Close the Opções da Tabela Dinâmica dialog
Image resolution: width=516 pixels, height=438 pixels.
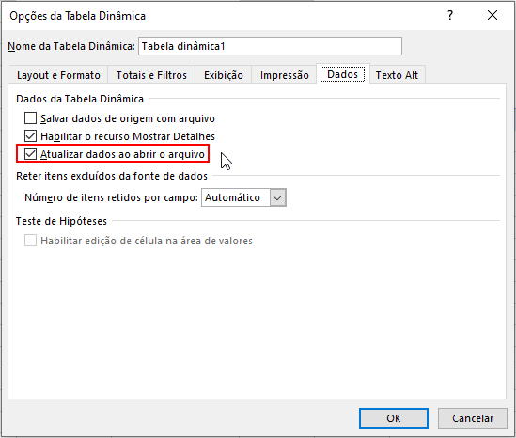493,15
